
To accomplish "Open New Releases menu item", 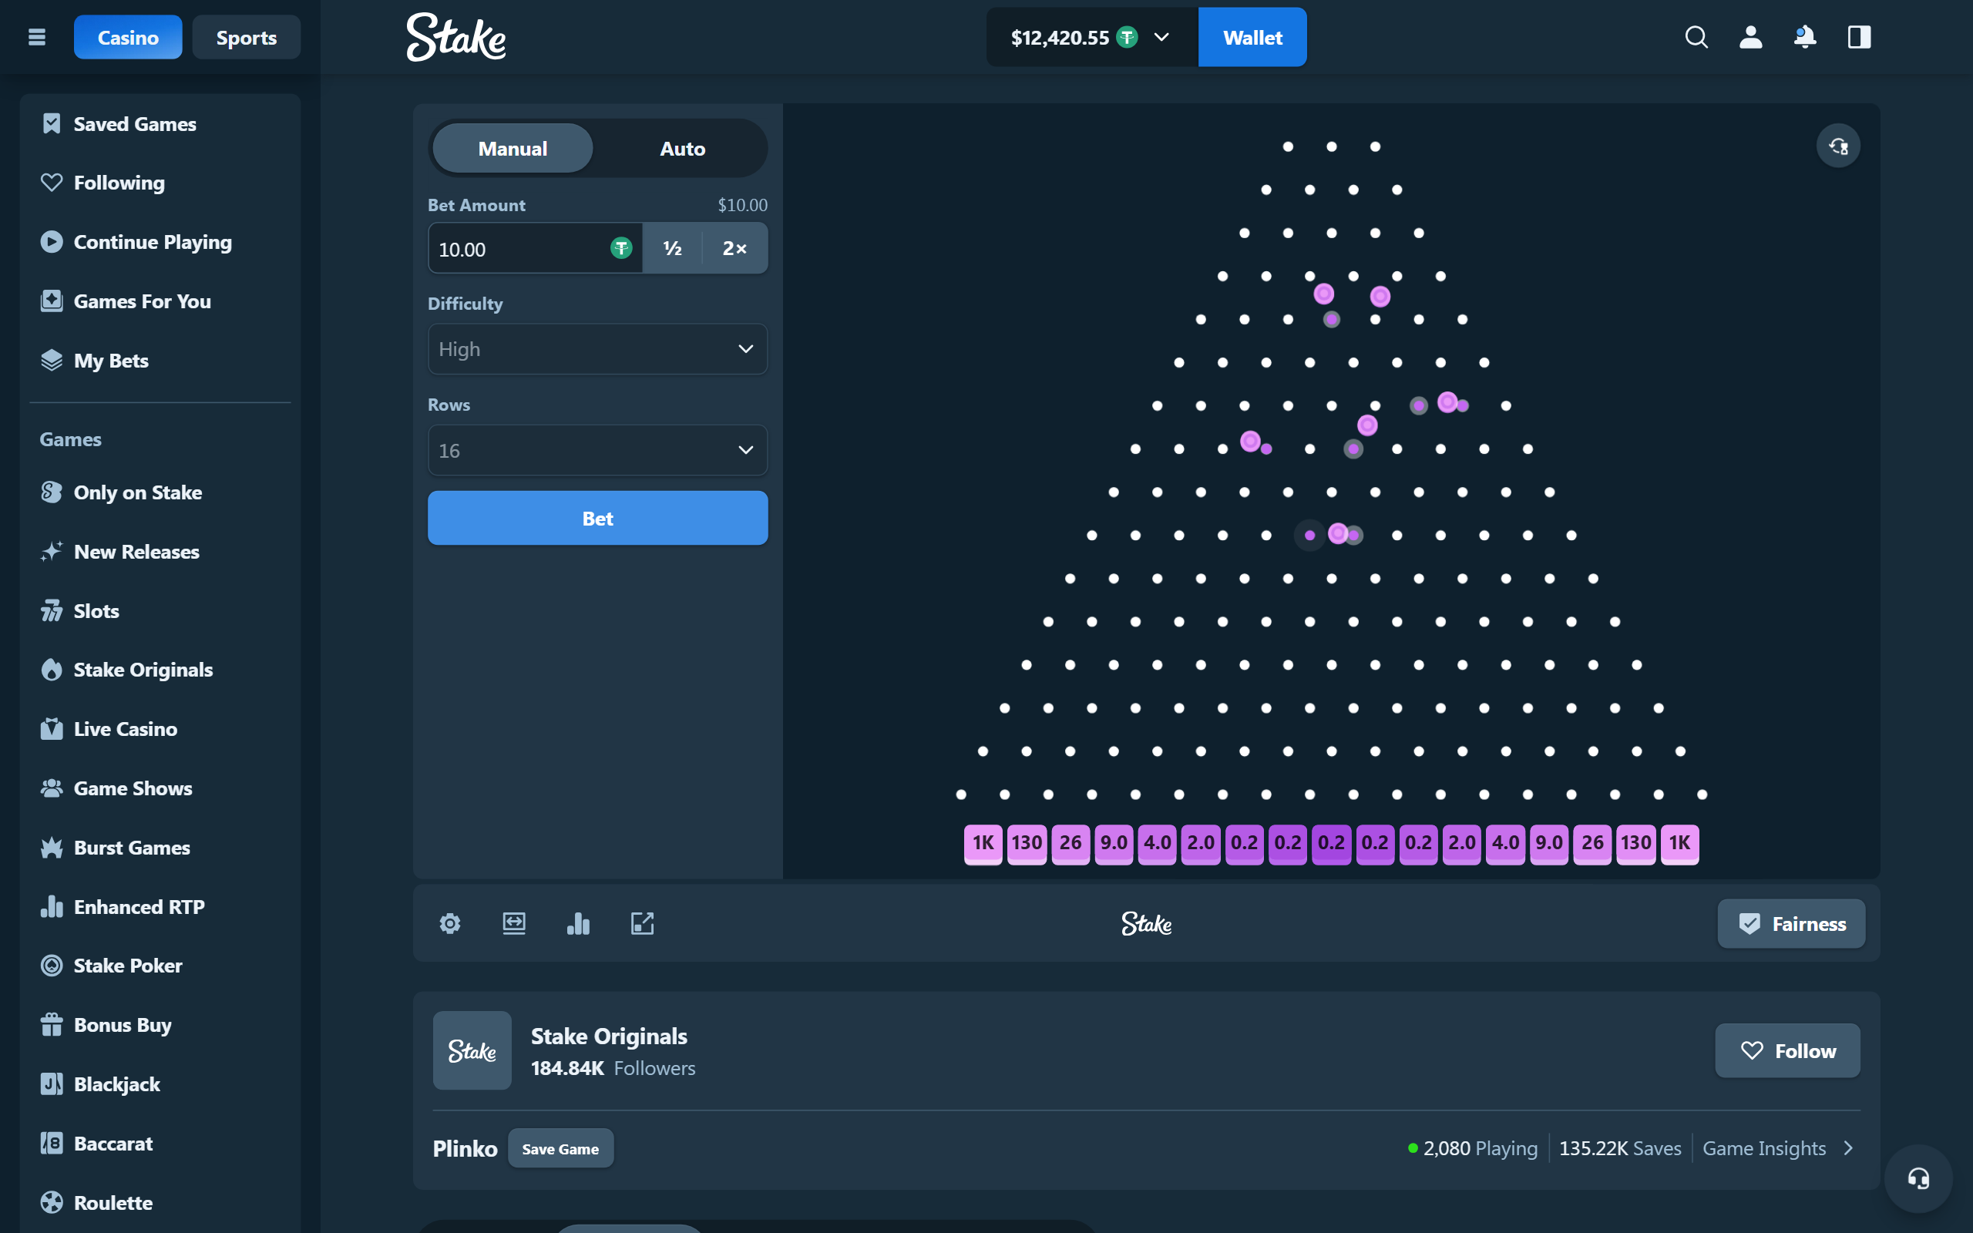I will (160, 551).
